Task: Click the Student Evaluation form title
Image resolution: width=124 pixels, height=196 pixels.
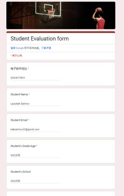Action: [40, 38]
